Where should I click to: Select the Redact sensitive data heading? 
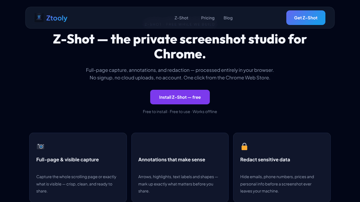pos(265,160)
